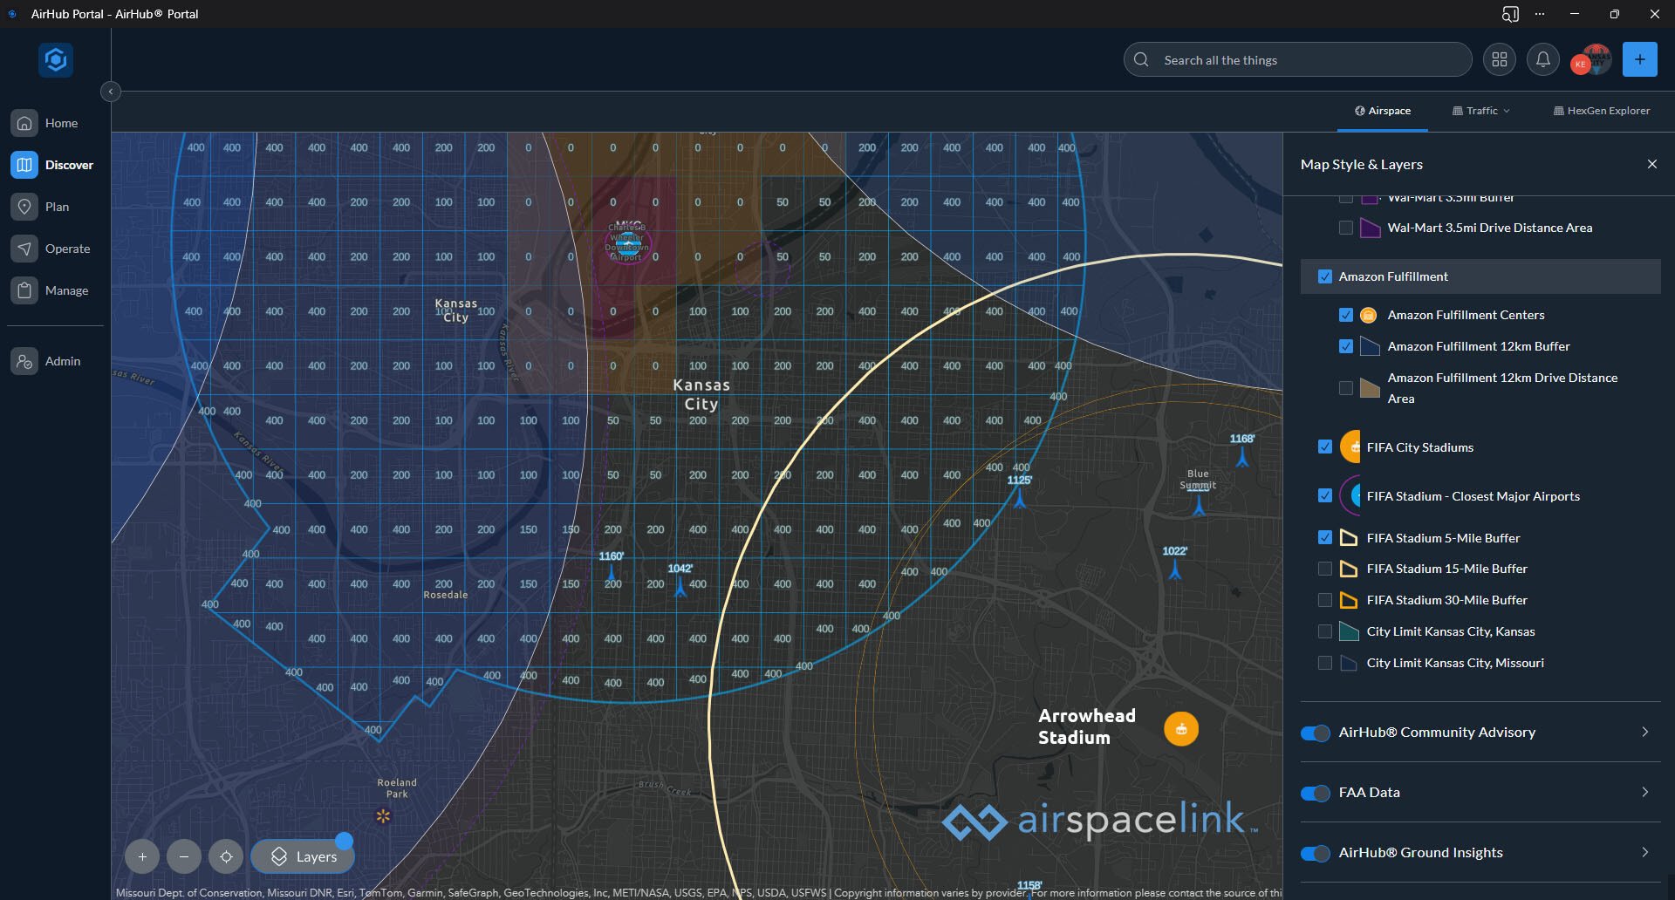
Task: Expand the FAA Data chevron
Action: pos(1645,792)
